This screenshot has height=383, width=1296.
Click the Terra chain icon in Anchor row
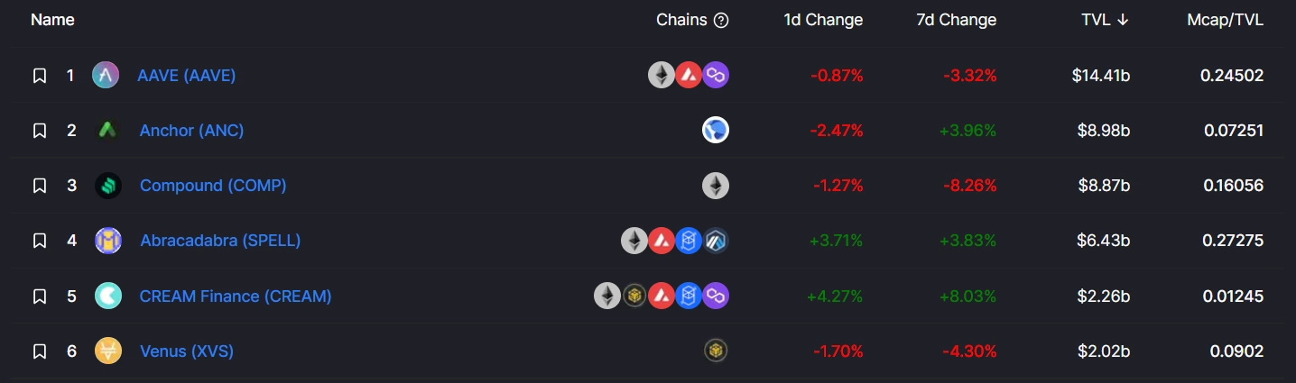tap(716, 131)
